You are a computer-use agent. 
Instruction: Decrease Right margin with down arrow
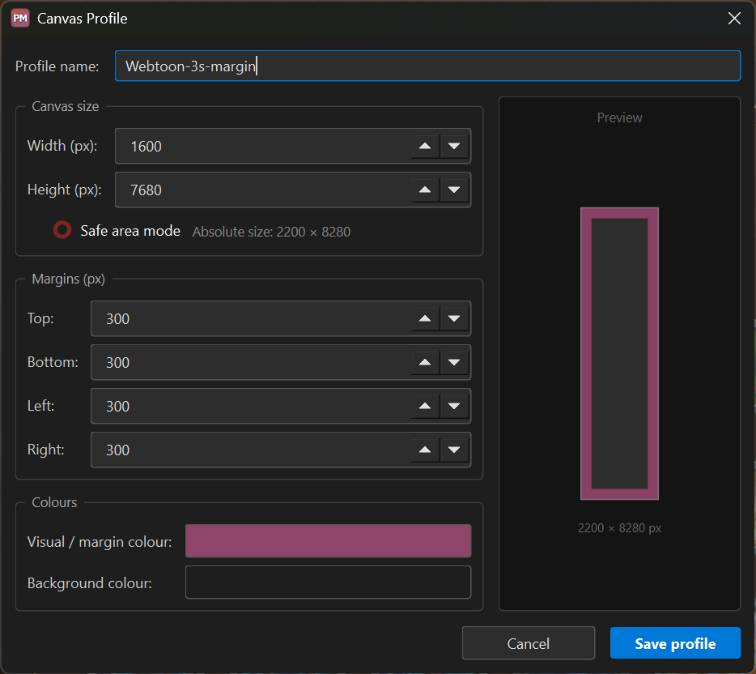tap(454, 450)
